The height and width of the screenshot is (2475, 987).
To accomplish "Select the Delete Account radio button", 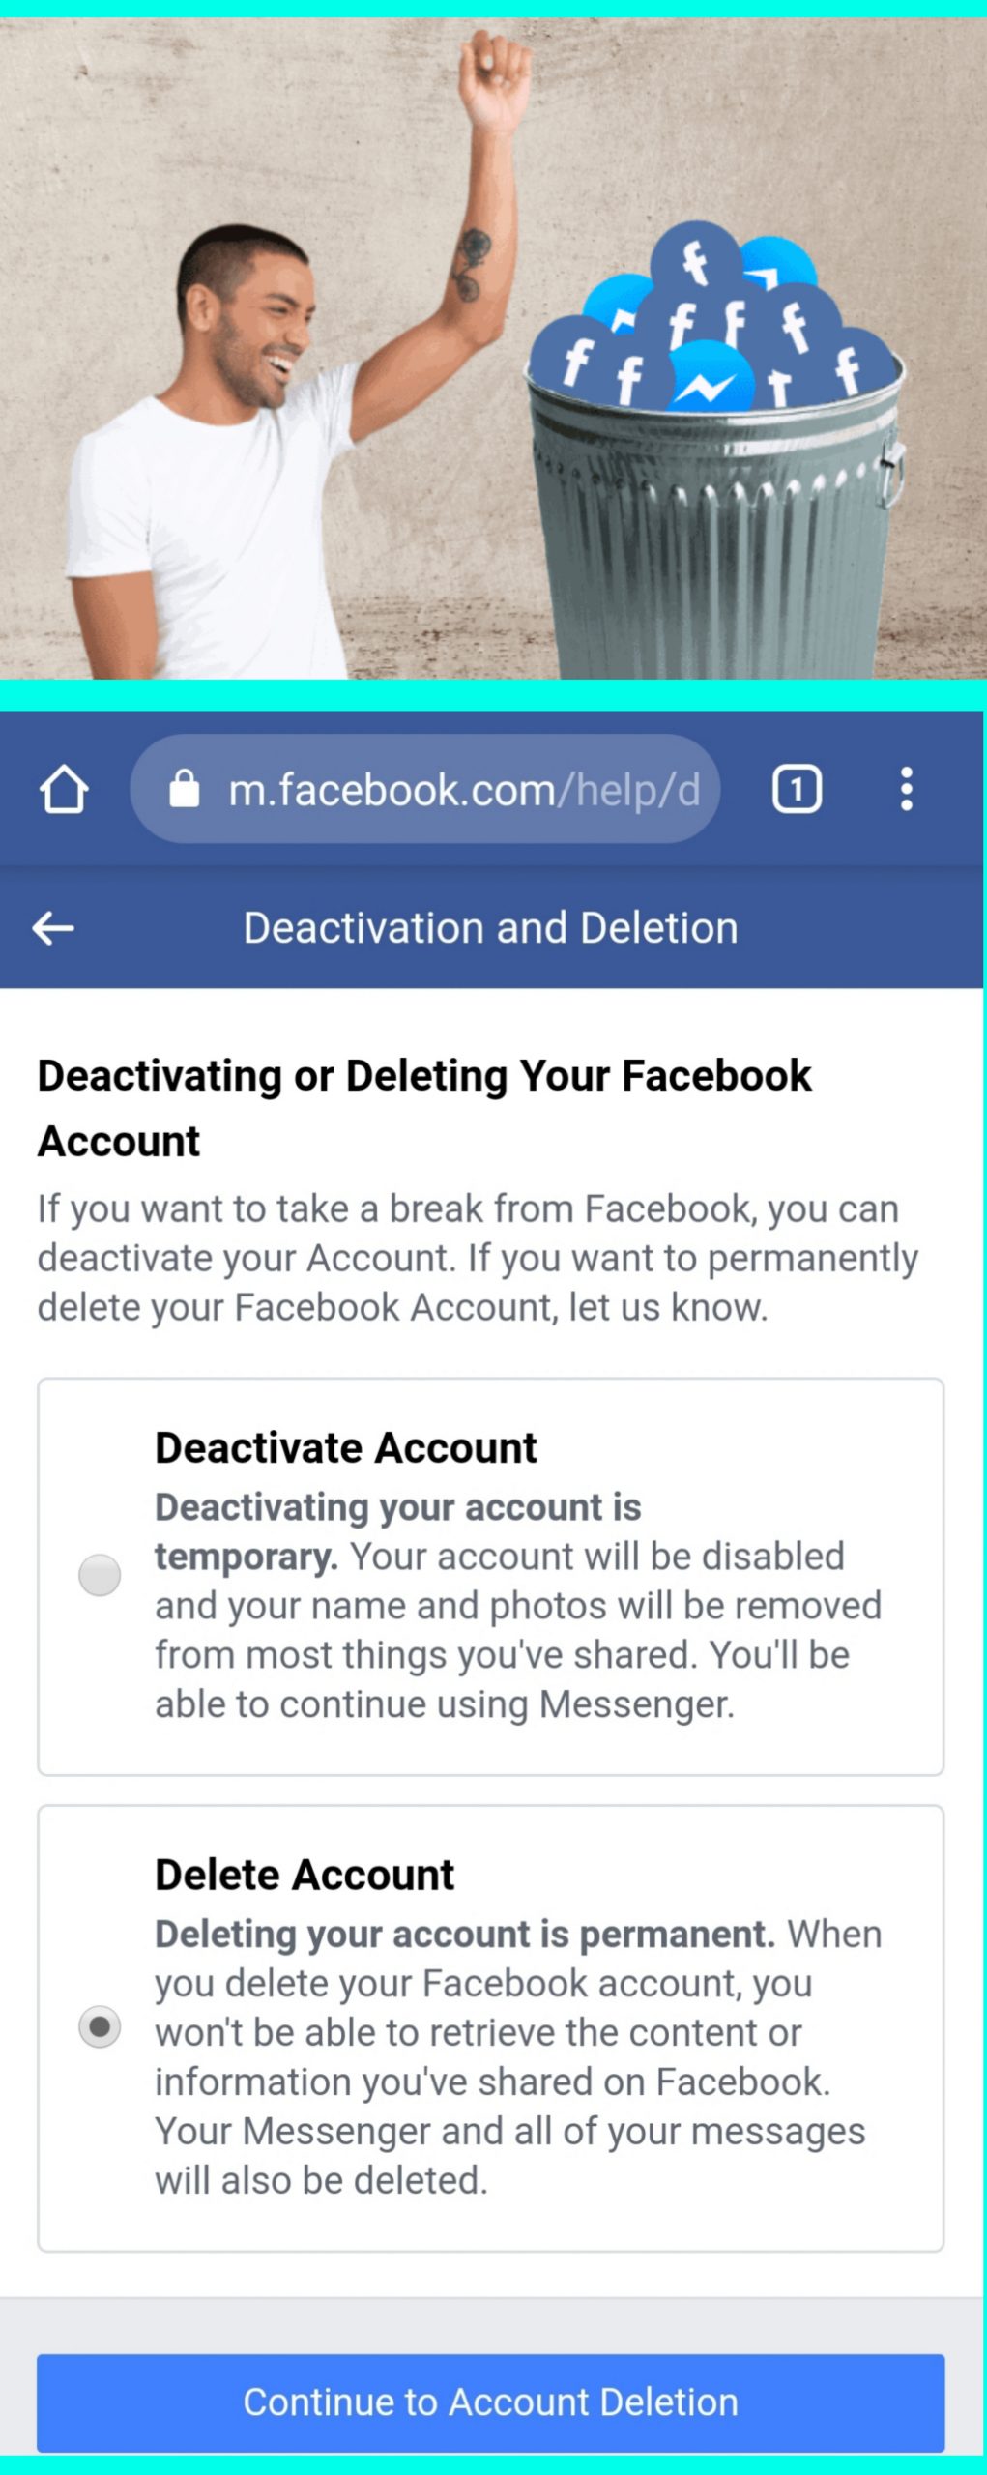I will 100,2027.
